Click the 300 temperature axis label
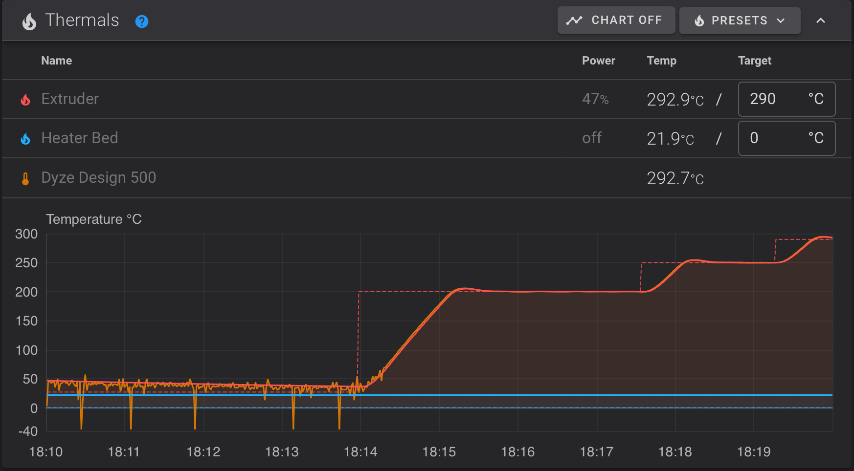 coord(26,234)
